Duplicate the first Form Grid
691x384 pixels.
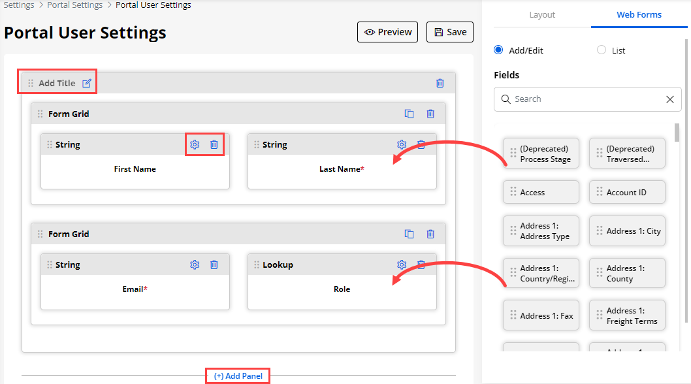(x=409, y=114)
